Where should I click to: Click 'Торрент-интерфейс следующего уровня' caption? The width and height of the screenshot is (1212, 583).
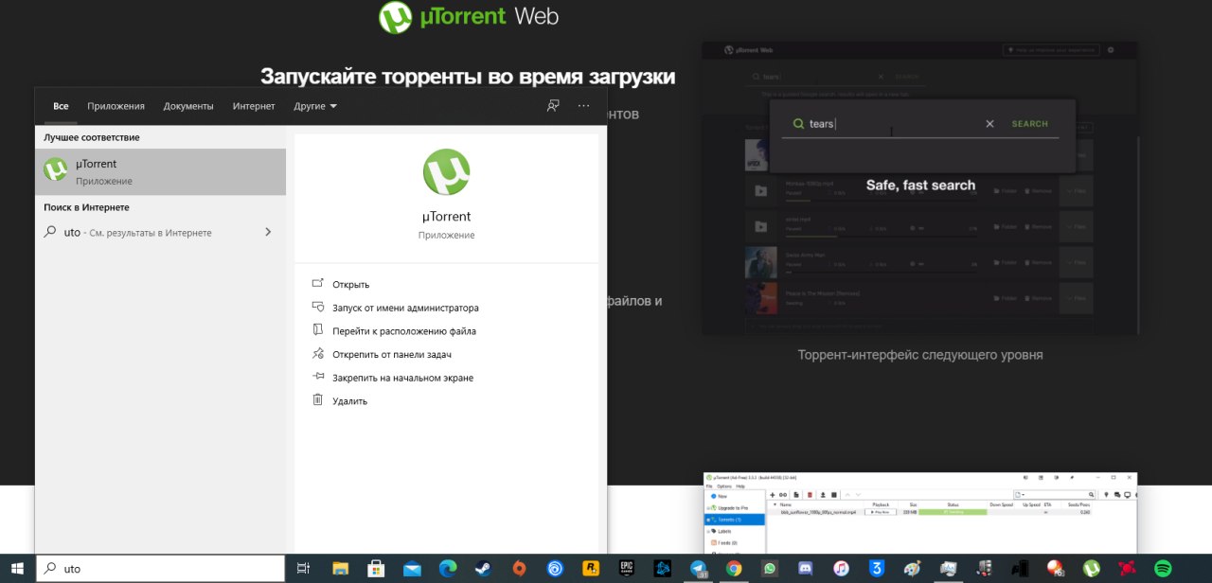pos(920,355)
